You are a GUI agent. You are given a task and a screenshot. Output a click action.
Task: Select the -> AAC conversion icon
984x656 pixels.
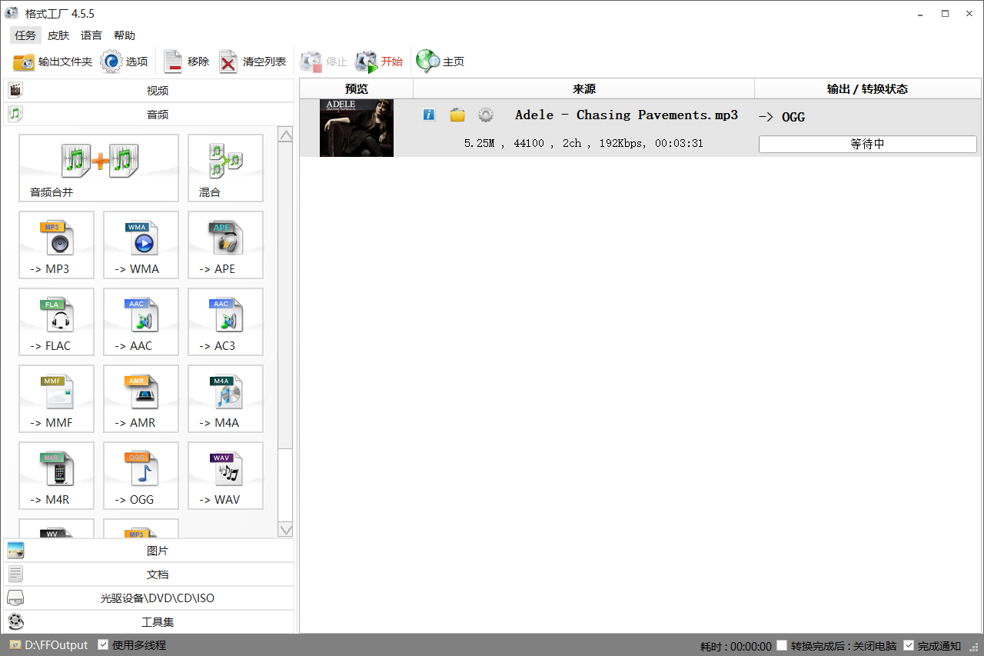[x=141, y=322]
